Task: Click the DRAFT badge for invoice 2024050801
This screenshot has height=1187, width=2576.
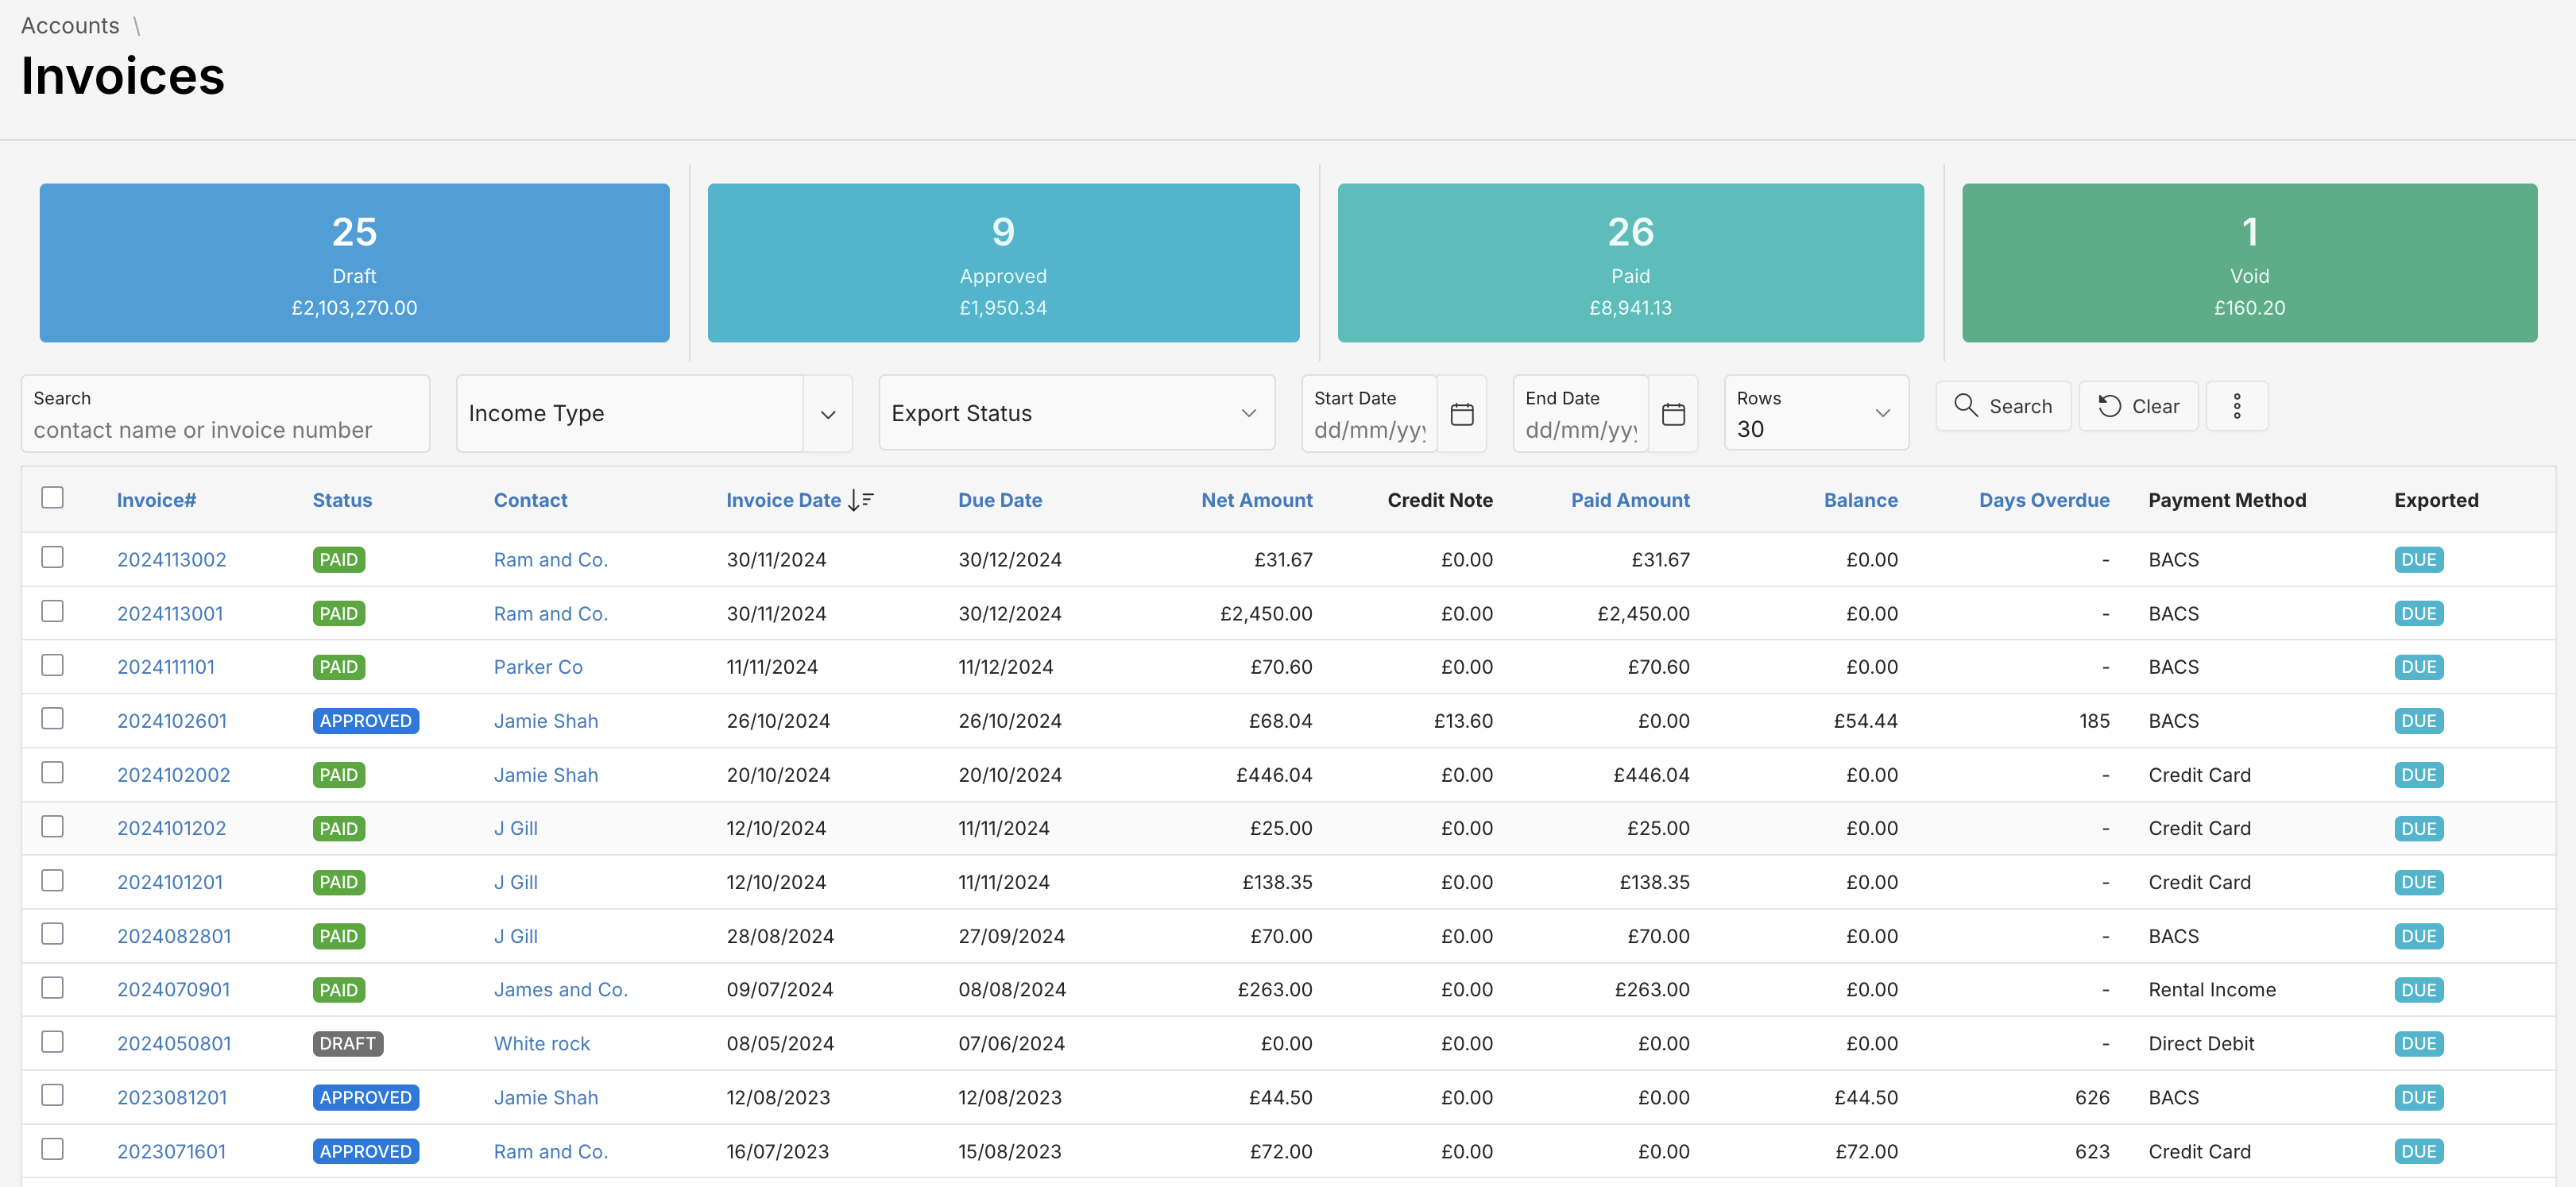Action: (347, 1043)
